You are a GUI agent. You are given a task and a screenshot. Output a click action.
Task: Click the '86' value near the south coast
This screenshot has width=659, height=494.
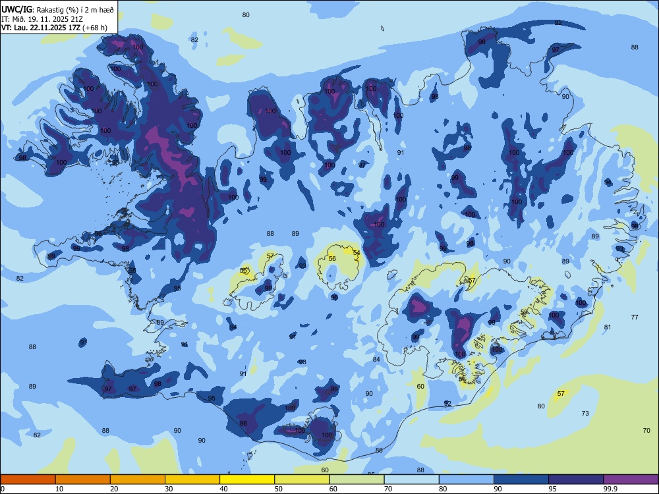[379, 450]
